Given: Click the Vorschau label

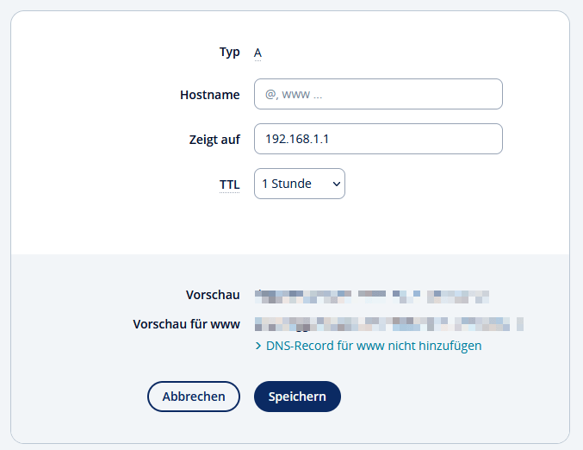Looking at the screenshot, I should pos(213,295).
